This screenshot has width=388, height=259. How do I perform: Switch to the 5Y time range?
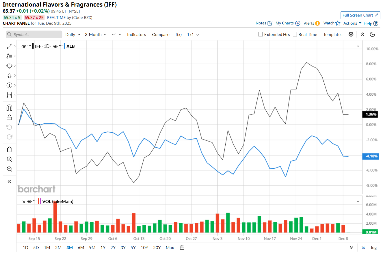point(133,247)
